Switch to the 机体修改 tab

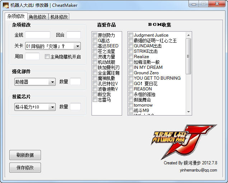click(59, 17)
